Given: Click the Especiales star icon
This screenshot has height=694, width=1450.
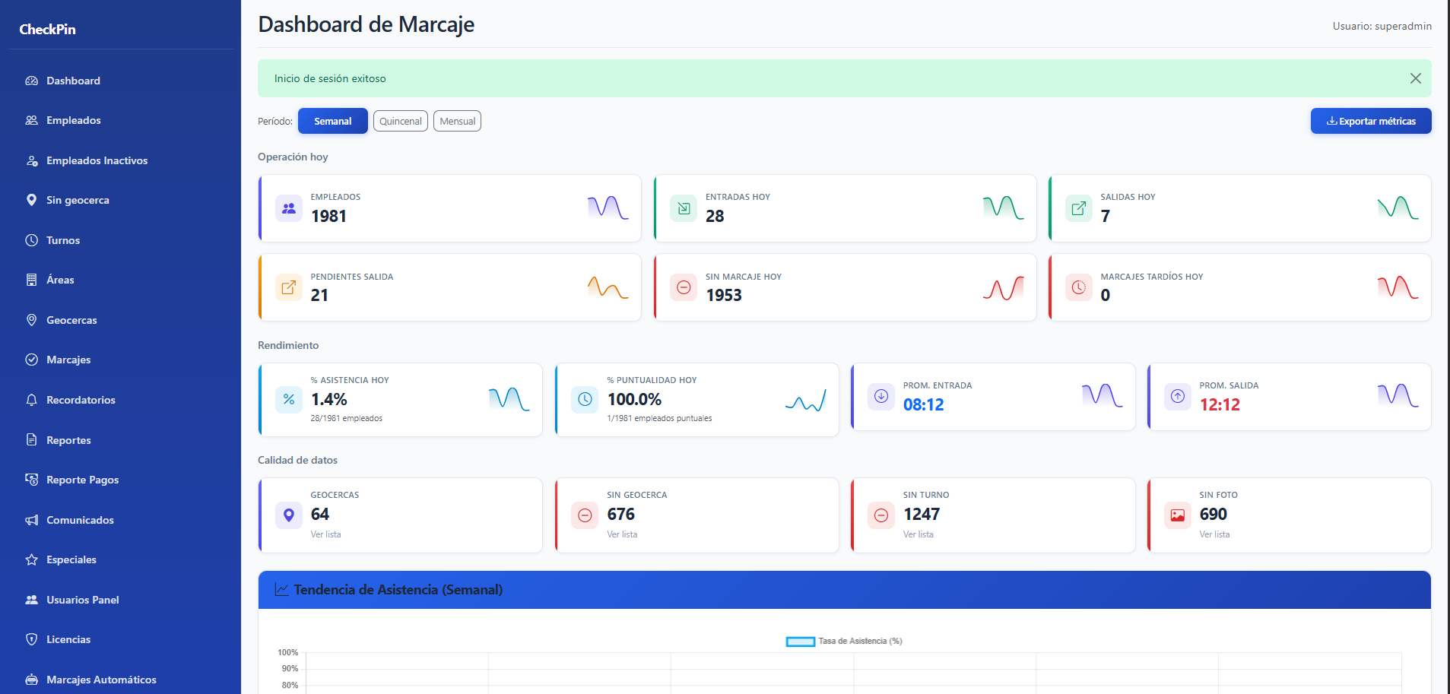Looking at the screenshot, I should pos(31,559).
